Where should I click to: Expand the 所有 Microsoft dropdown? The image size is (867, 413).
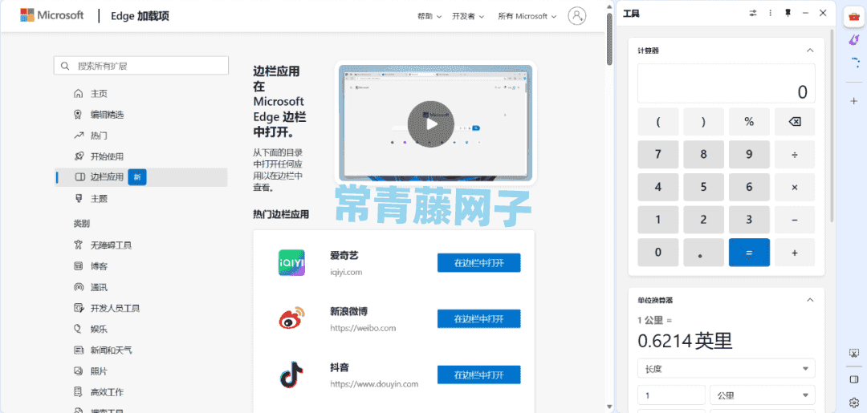(x=527, y=16)
